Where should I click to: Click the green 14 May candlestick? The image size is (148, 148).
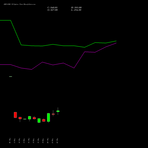point(30,118)
